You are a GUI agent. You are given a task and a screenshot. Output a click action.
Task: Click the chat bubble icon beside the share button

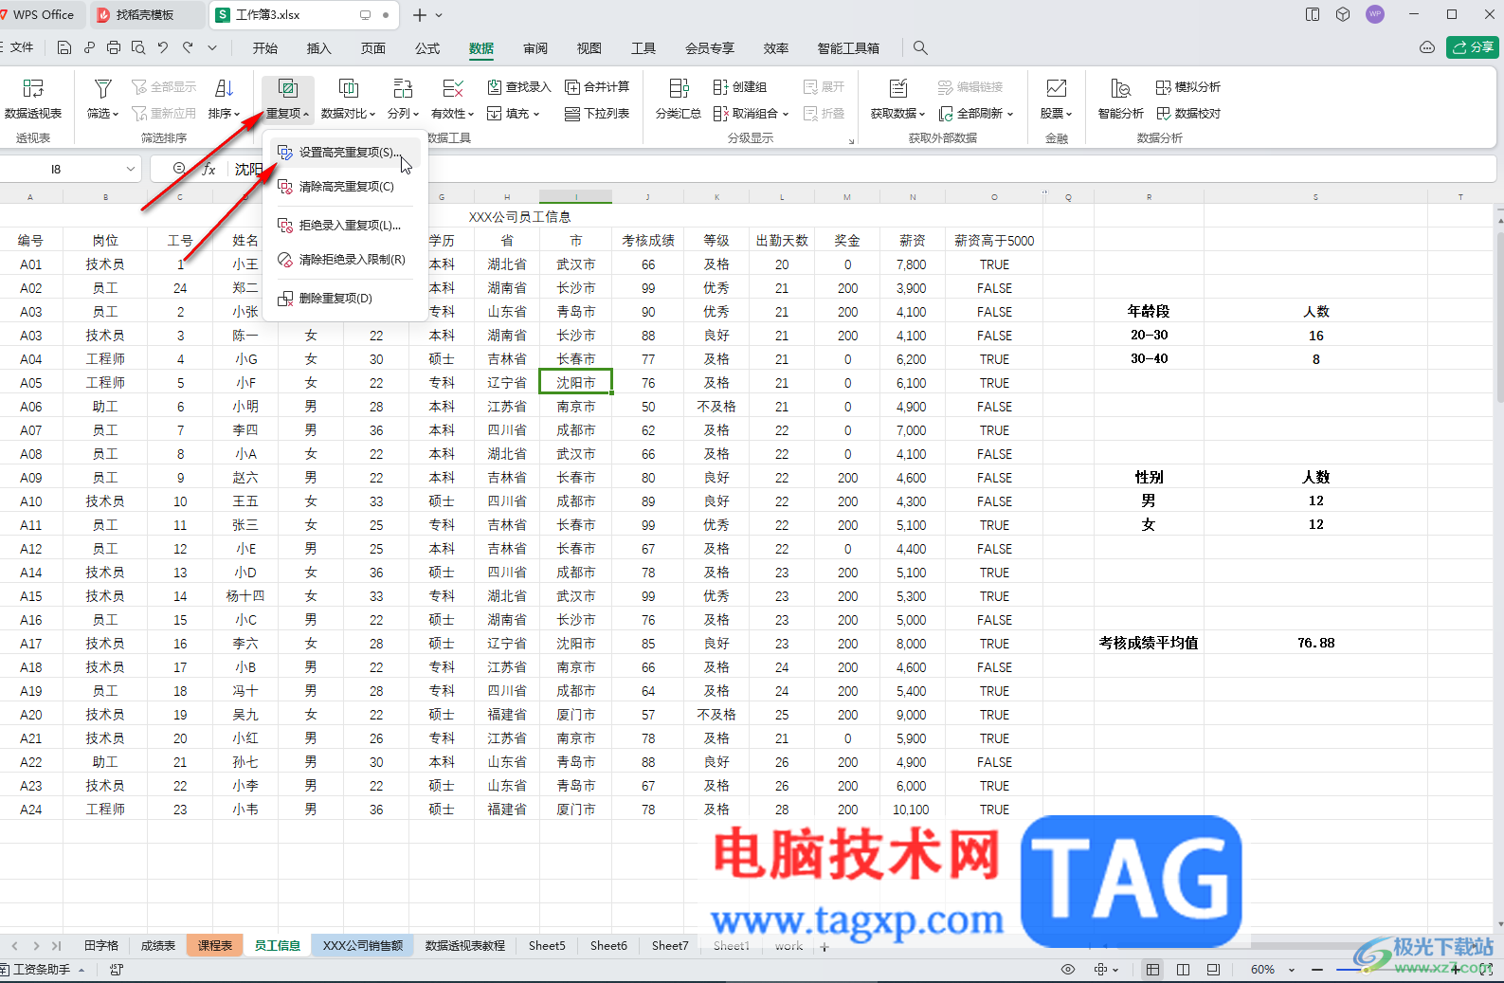[1427, 47]
